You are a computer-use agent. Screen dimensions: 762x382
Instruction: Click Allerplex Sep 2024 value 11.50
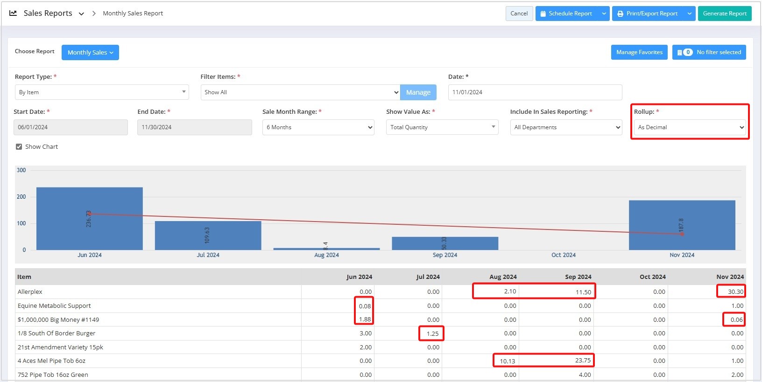[x=583, y=292]
